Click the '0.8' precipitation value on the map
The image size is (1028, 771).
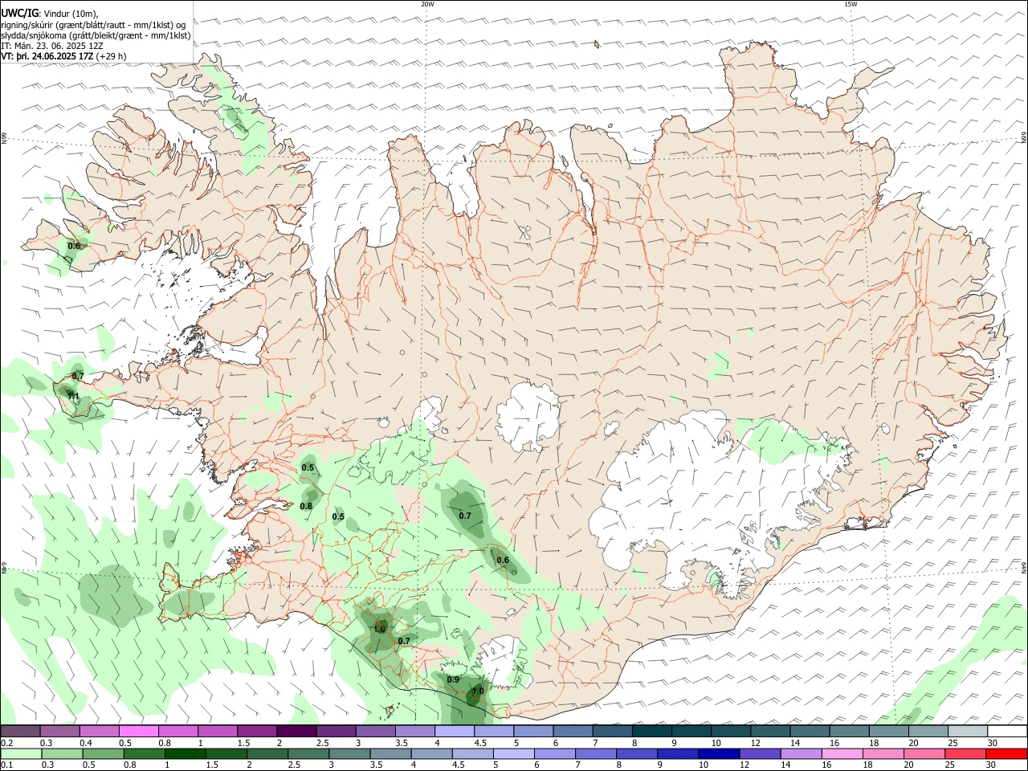pyautogui.click(x=306, y=506)
